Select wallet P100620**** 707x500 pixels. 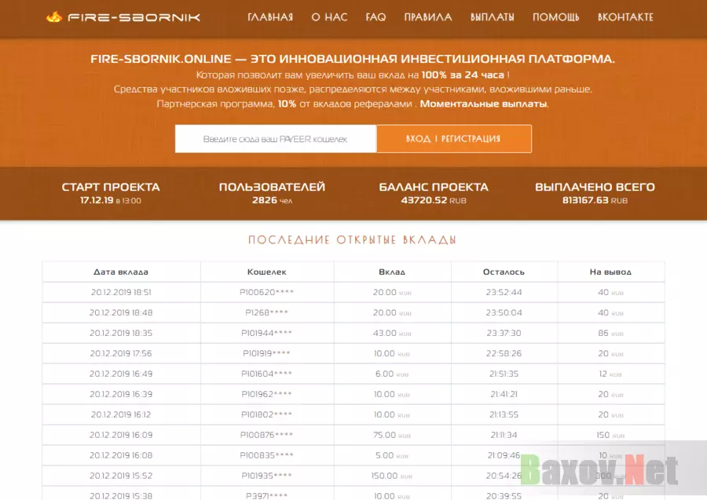click(x=266, y=292)
